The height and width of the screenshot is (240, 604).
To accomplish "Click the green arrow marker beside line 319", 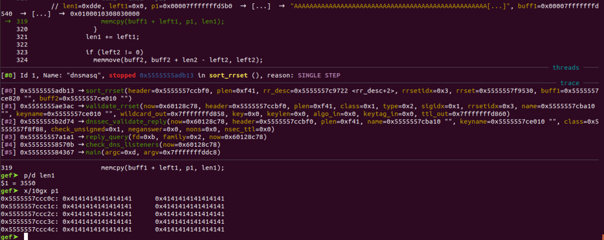I will pyautogui.click(x=8, y=21).
